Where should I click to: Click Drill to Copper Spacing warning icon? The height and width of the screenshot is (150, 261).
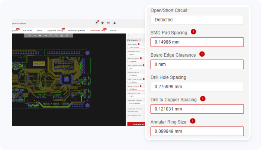click(203, 99)
